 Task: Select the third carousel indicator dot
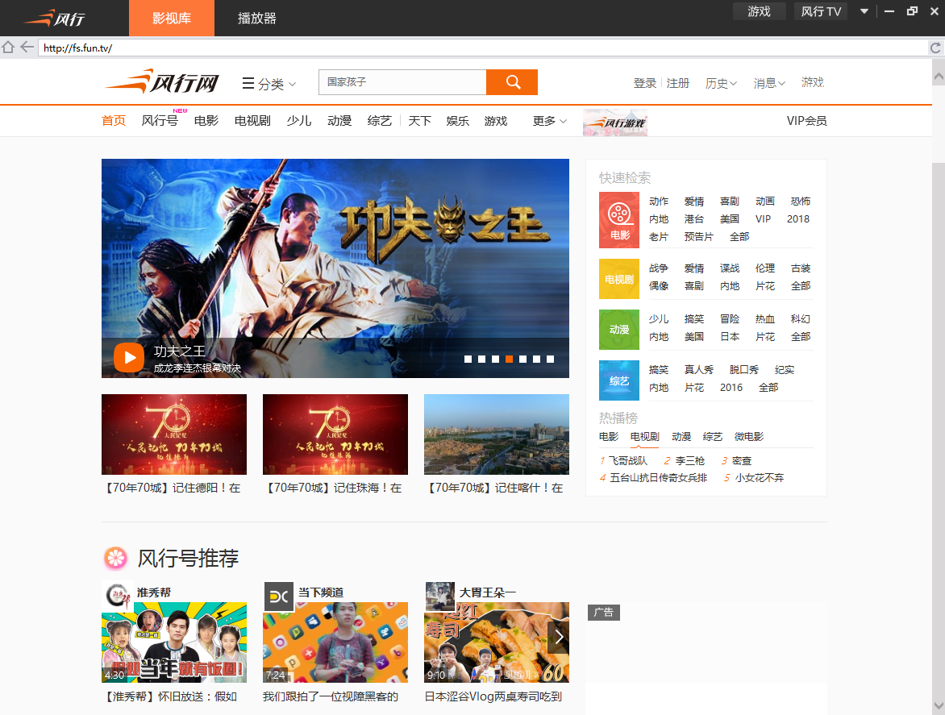point(495,359)
